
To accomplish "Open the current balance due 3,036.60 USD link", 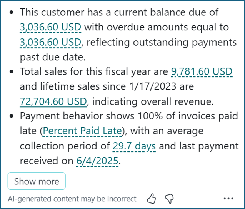I will pos(51,27).
